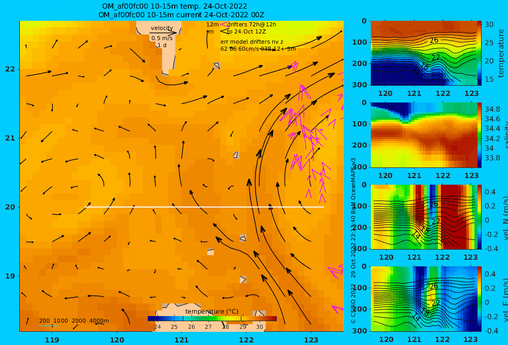
Task: Open the northward velocity section panel
Action: click(424, 217)
